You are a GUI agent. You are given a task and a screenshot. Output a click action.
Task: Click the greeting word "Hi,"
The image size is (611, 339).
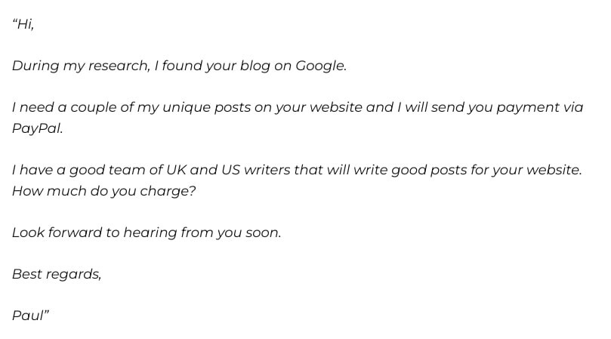(x=24, y=24)
